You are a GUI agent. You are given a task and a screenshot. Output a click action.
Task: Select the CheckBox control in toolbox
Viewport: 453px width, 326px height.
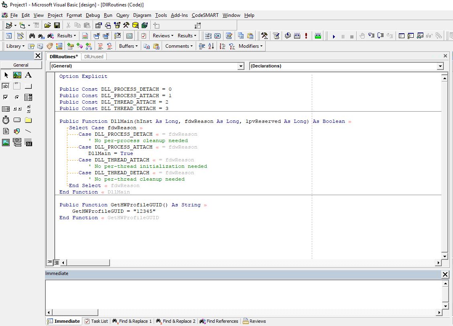click(6, 98)
